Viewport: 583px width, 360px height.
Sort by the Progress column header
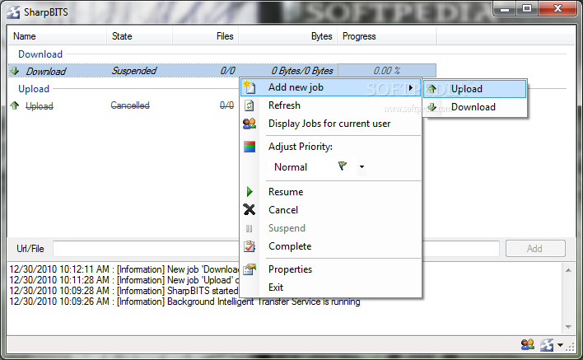[387, 36]
